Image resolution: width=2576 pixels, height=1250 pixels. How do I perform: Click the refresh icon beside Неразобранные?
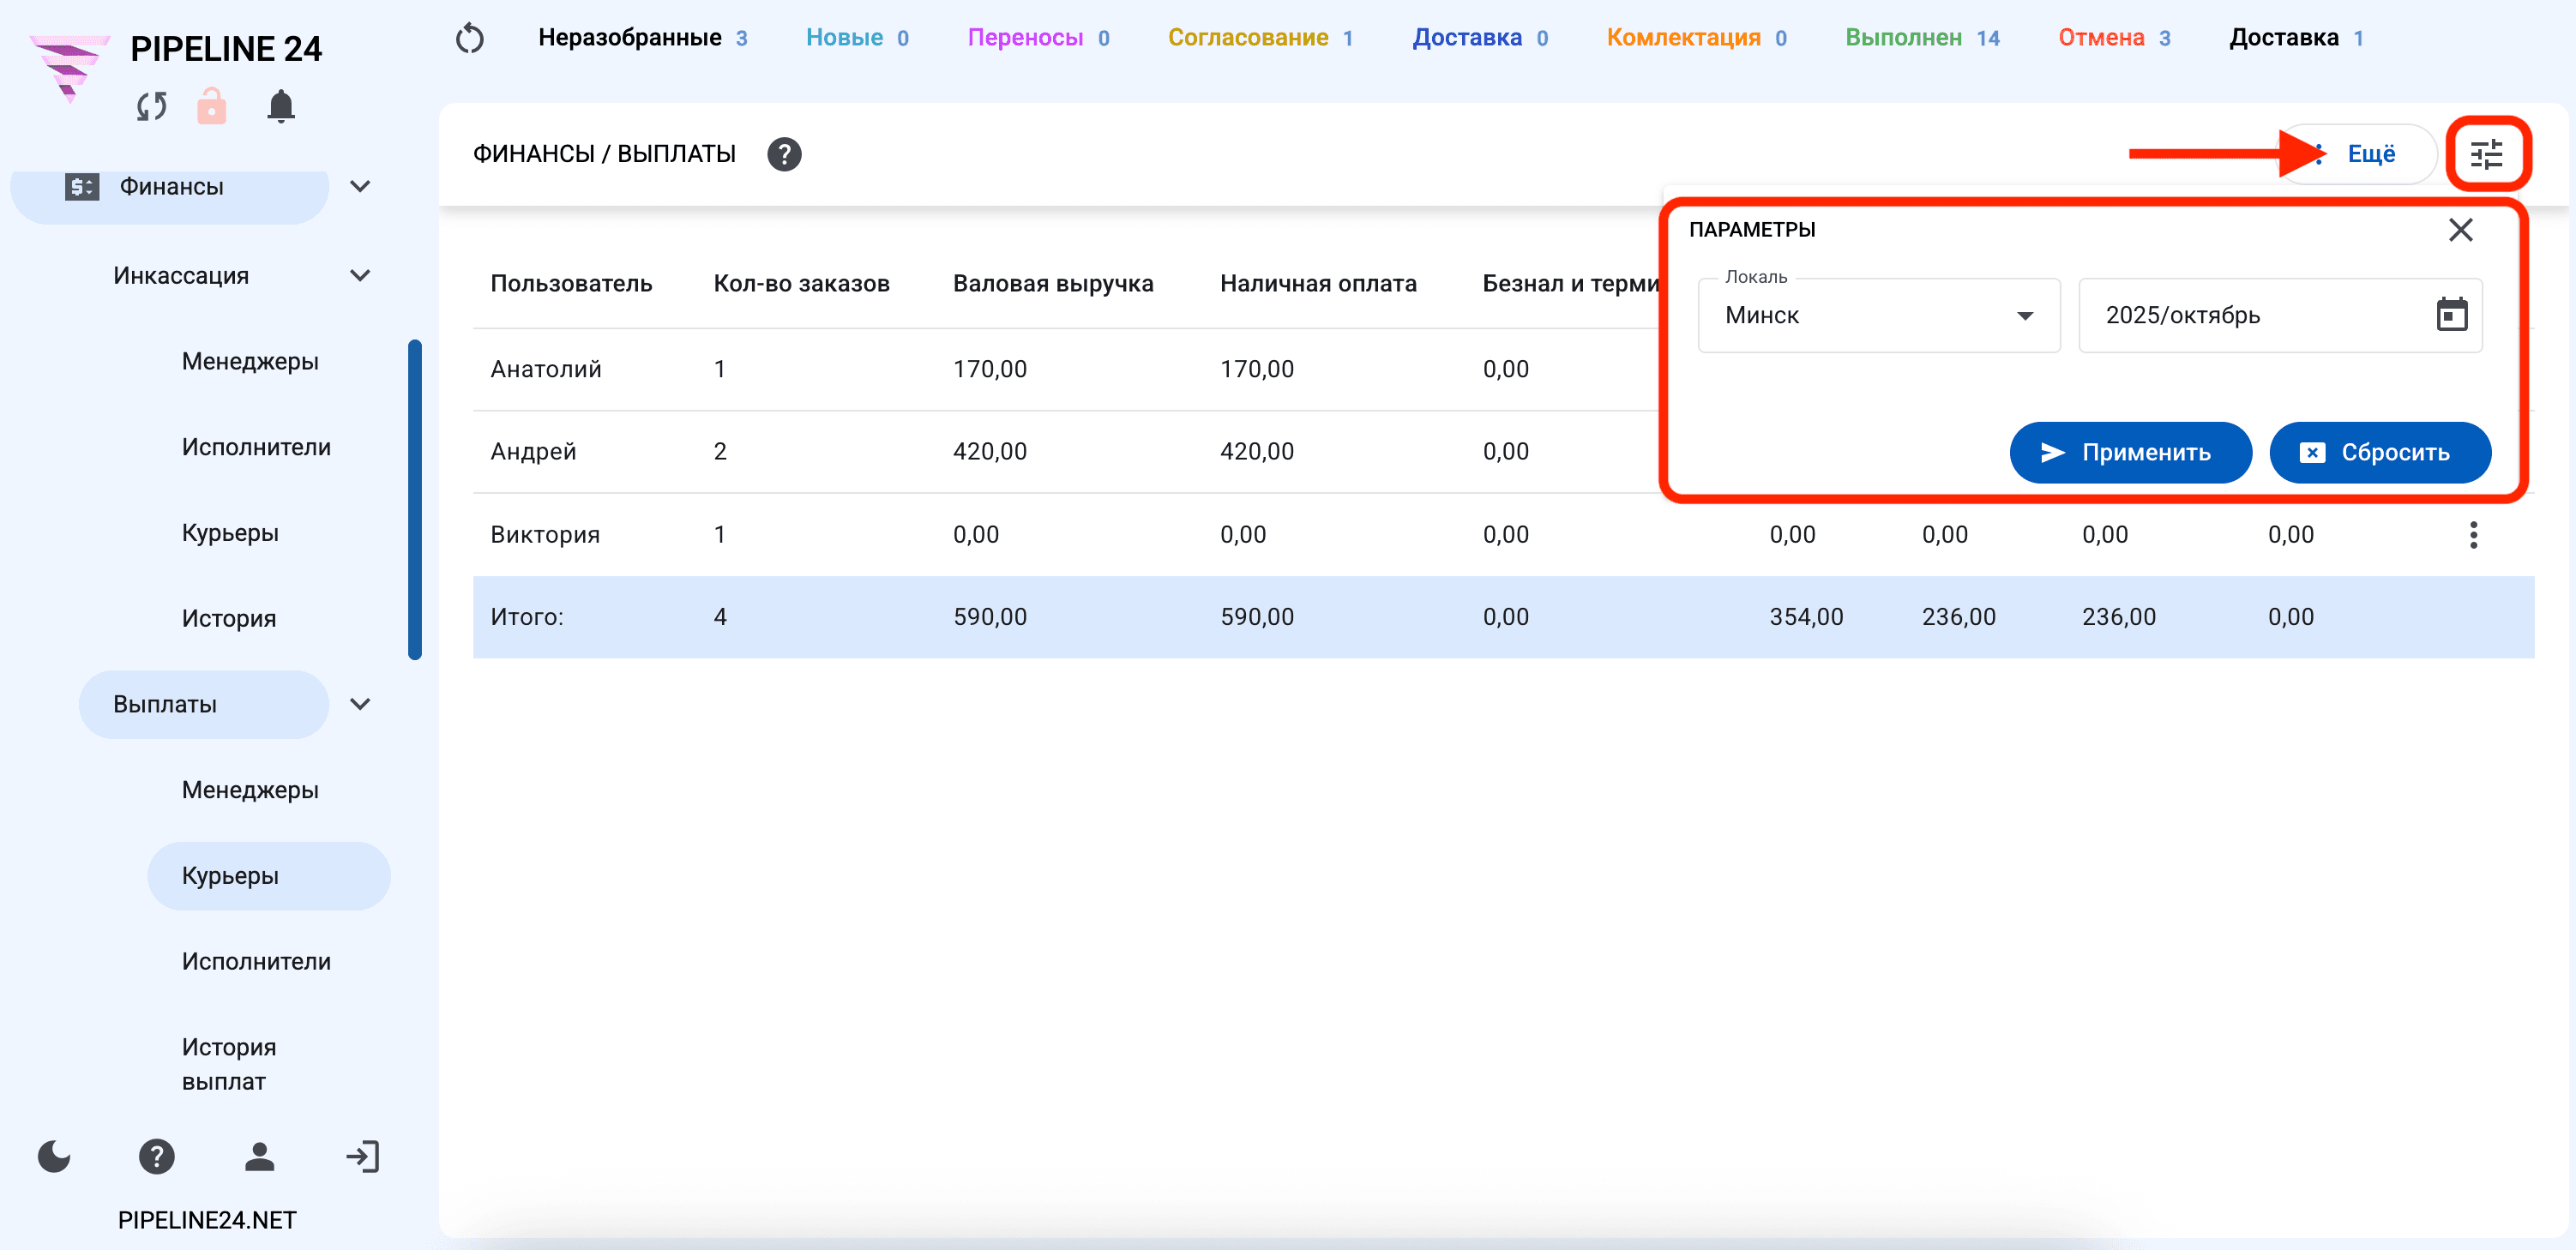click(x=469, y=38)
